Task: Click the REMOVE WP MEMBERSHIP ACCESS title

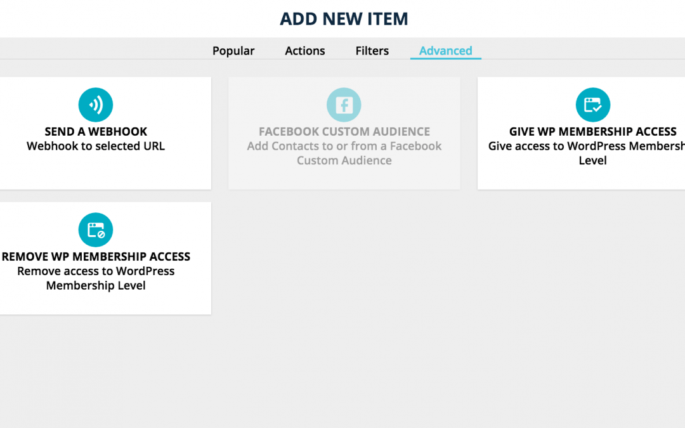Action: click(x=96, y=257)
